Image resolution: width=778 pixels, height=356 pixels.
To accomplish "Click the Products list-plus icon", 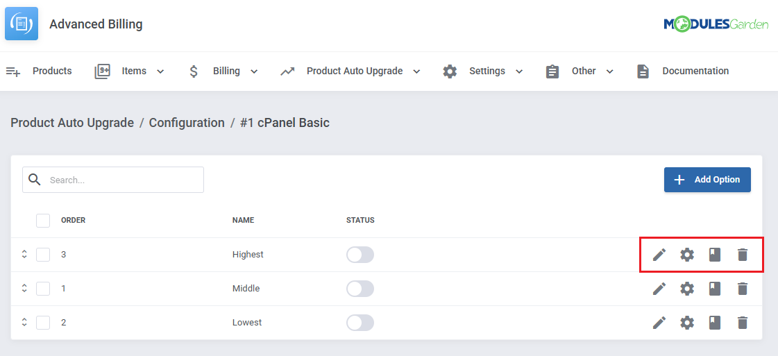I will tap(13, 71).
